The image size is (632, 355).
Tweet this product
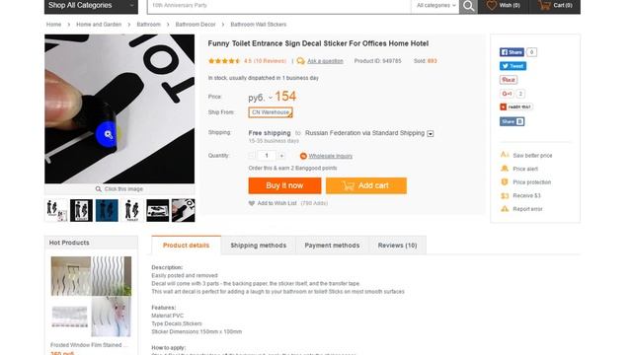point(513,66)
